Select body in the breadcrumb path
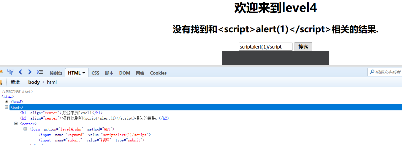 (x=34, y=82)
